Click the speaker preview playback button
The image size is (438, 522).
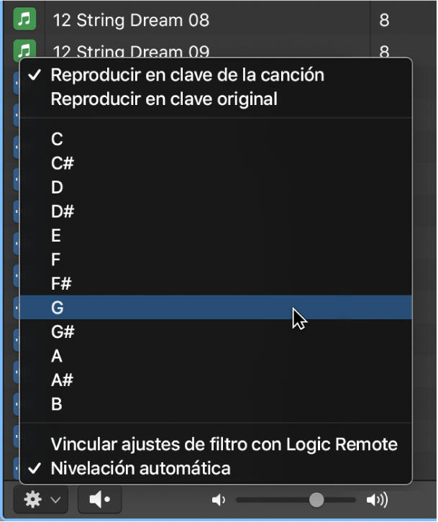pyautogui.click(x=100, y=500)
